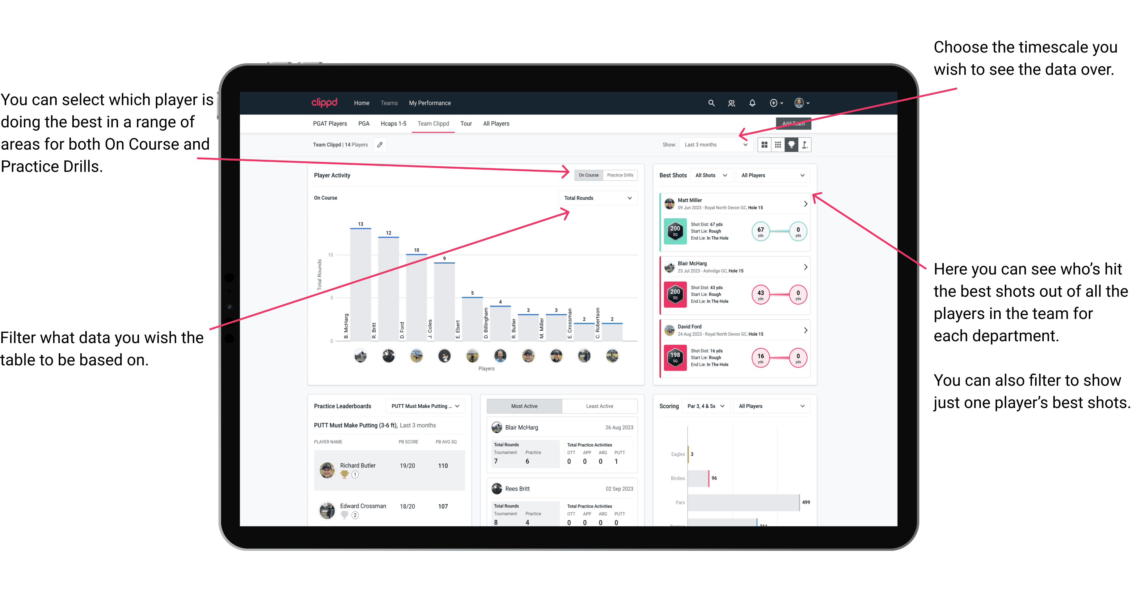
Task: Toggle to Practice Drills activity view
Action: click(x=621, y=175)
